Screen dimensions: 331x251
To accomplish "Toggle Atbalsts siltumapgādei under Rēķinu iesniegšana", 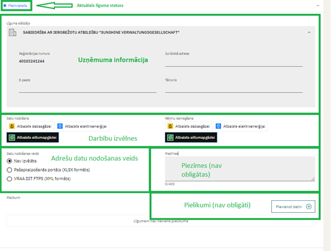I will 191,138.
